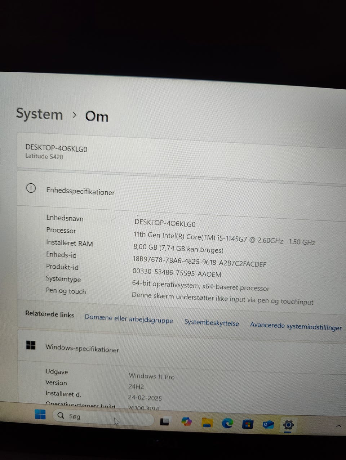Select the processor value 'i5-1145G7' line
Image resolution: width=346 pixels, height=460 pixels.
(x=224, y=238)
